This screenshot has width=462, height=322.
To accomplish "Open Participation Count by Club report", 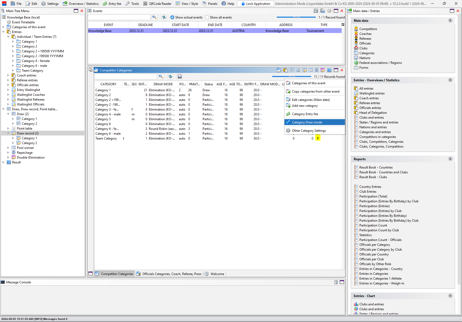I will pyautogui.click(x=379, y=230).
